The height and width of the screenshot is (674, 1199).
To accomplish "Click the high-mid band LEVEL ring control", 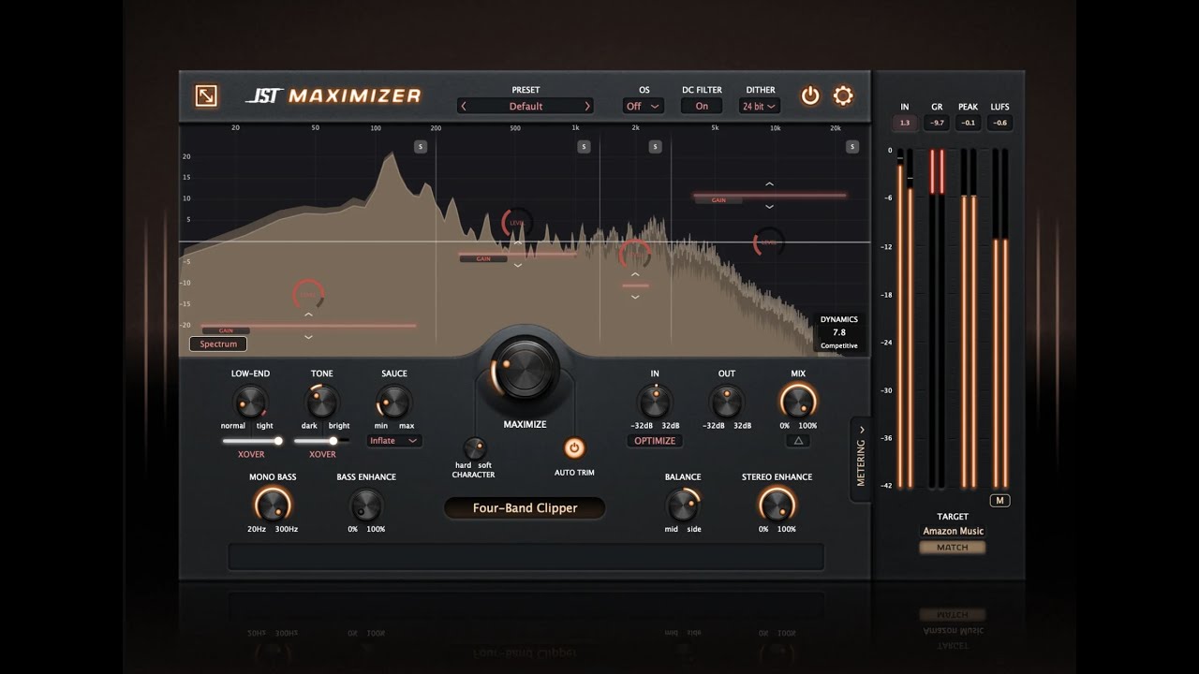I will pyautogui.click(x=635, y=254).
